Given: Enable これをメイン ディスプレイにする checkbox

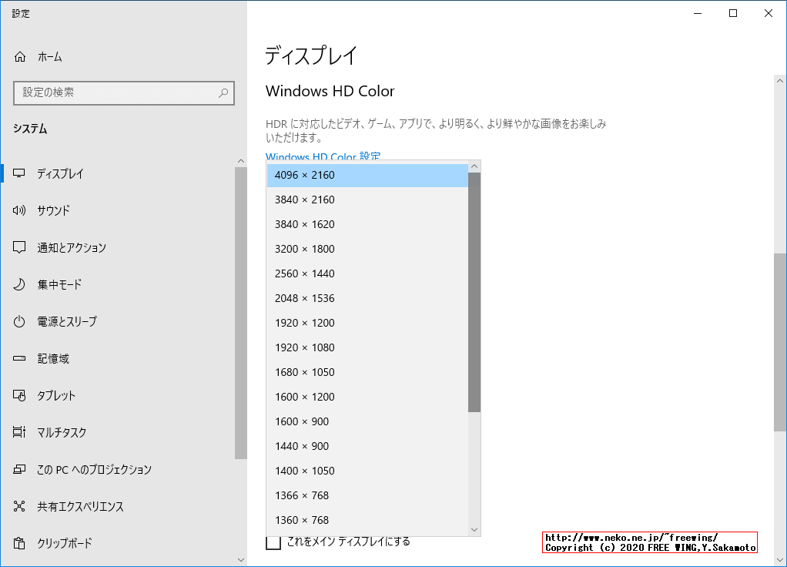Looking at the screenshot, I should coord(273,542).
